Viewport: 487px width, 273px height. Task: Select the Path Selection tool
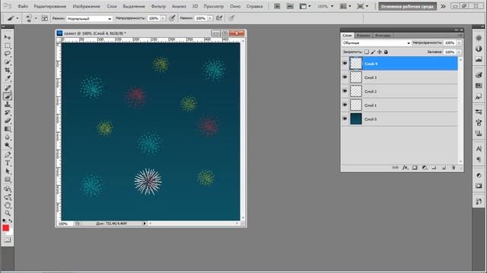[8, 171]
